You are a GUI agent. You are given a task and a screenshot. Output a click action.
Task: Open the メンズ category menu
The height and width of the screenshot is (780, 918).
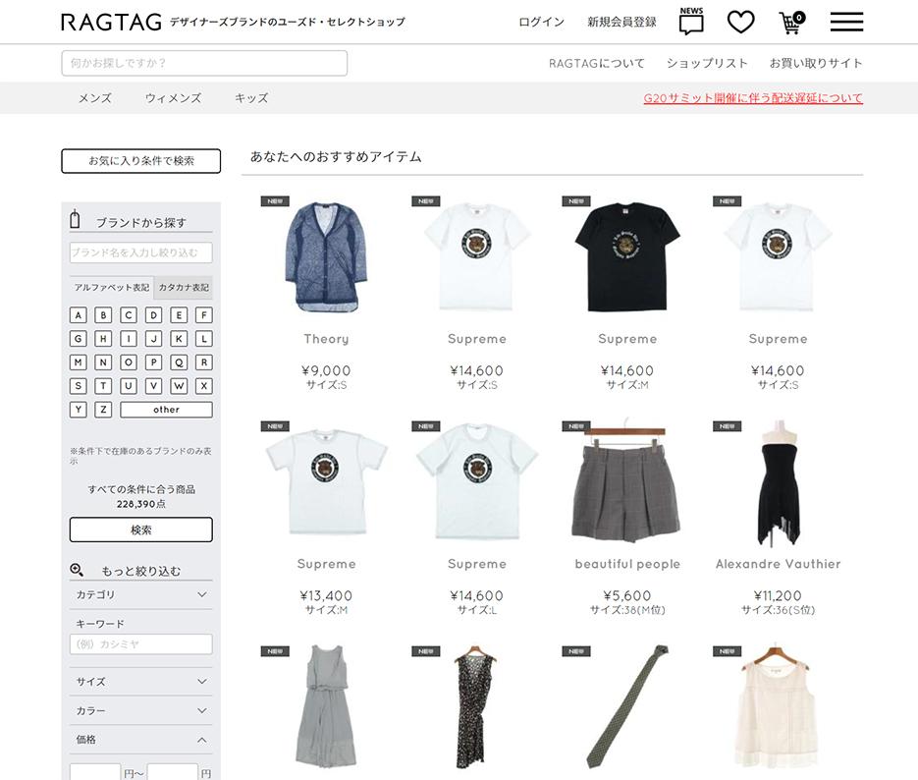95,98
